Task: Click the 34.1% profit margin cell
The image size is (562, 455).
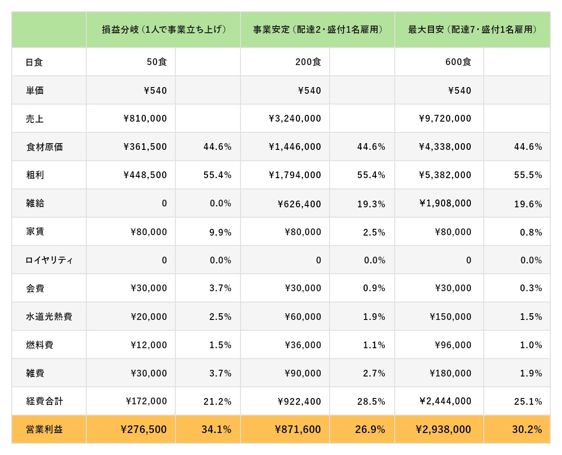Action: click(x=216, y=429)
